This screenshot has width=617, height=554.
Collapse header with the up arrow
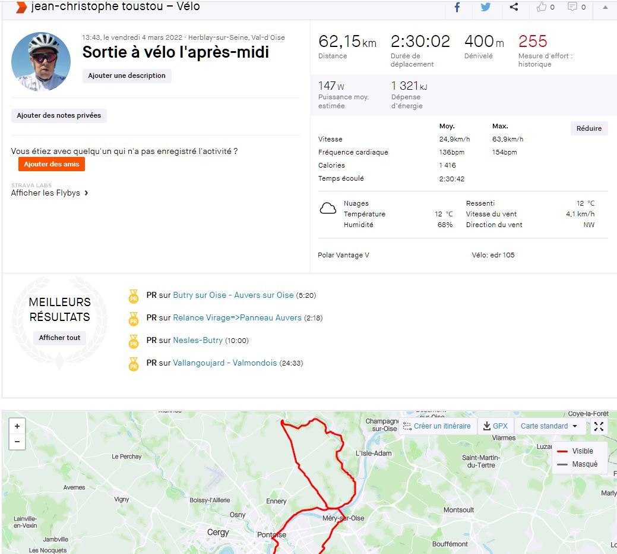pyautogui.click(x=605, y=7)
